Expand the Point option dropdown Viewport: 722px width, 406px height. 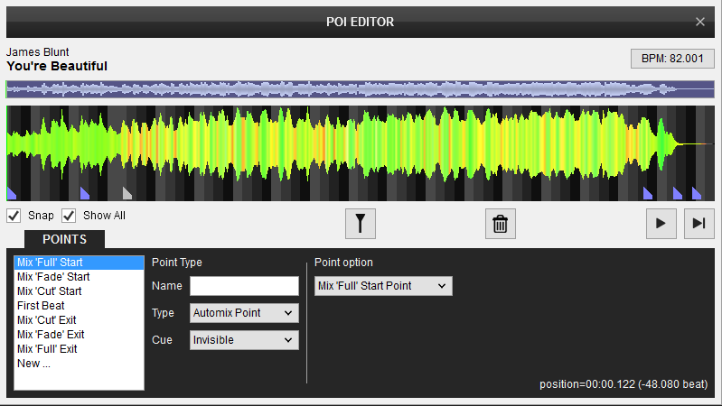click(383, 286)
